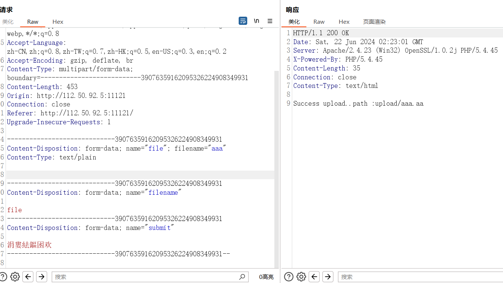Go to next match in request search

click(x=42, y=277)
